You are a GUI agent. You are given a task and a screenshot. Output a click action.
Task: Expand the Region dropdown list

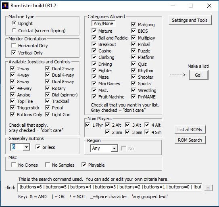tap(114, 148)
